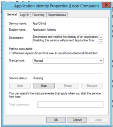
Task: Click inside the Description text box
Action: click(66, 39)
